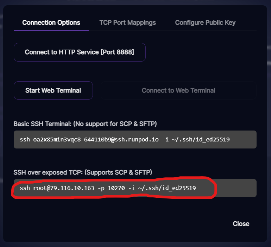
Task: Click the SSH over exposed TCP heading label
Action: 83,172
